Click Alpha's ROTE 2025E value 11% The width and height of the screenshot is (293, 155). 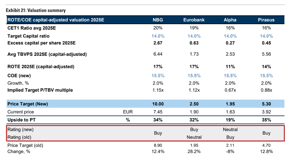230,67
